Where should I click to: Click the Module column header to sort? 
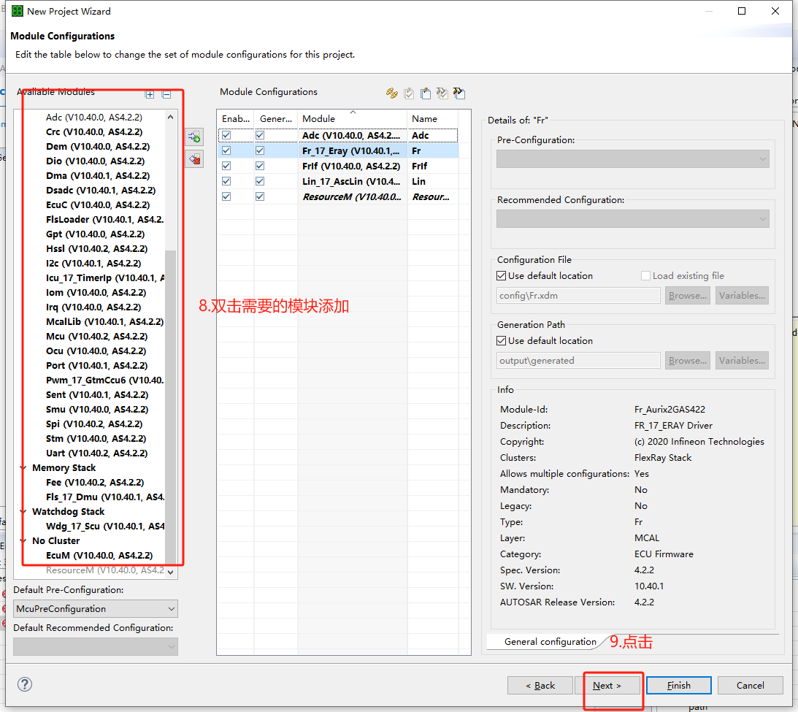(352, 118)
